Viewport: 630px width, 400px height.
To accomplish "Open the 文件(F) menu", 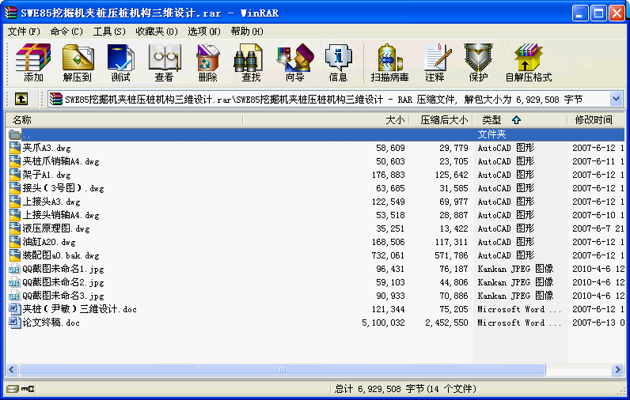I will [x=24, y=32].
